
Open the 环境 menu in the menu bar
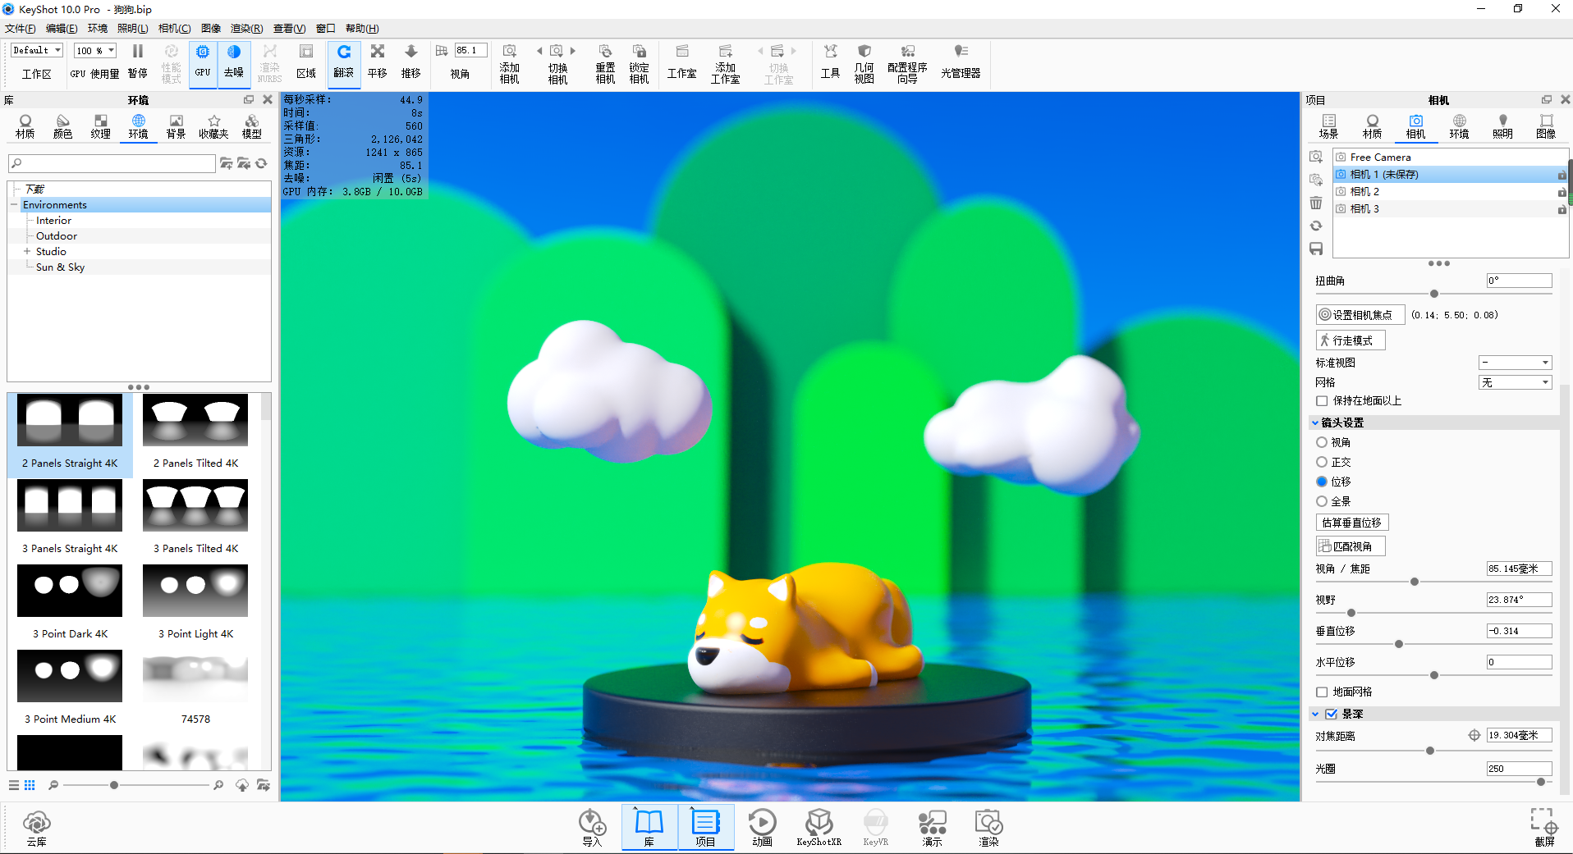[x=97, y=28]
